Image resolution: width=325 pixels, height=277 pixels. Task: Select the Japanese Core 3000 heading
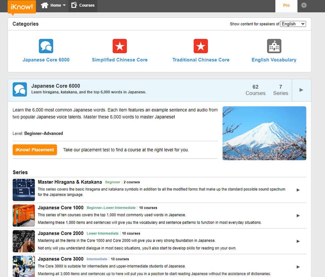pyautogui.click(x=60, y=259)
